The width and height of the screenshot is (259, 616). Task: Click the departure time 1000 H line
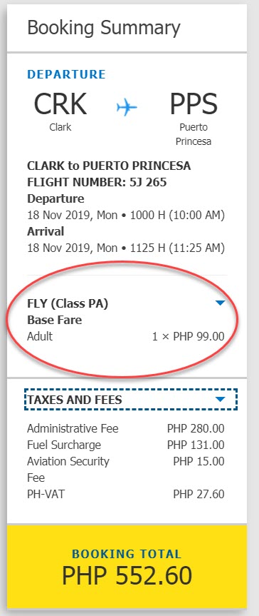(x=126, y=216)
